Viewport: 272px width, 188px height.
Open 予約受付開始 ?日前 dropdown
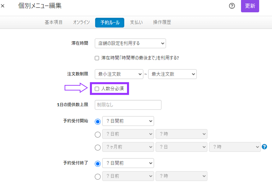coord(128,134)
